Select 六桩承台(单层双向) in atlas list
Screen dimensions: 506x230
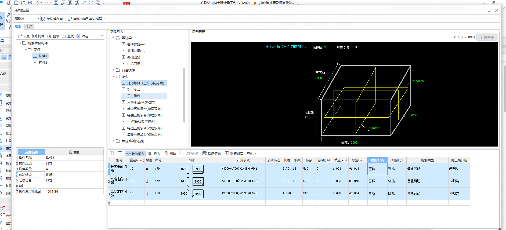tap(141, 102)
